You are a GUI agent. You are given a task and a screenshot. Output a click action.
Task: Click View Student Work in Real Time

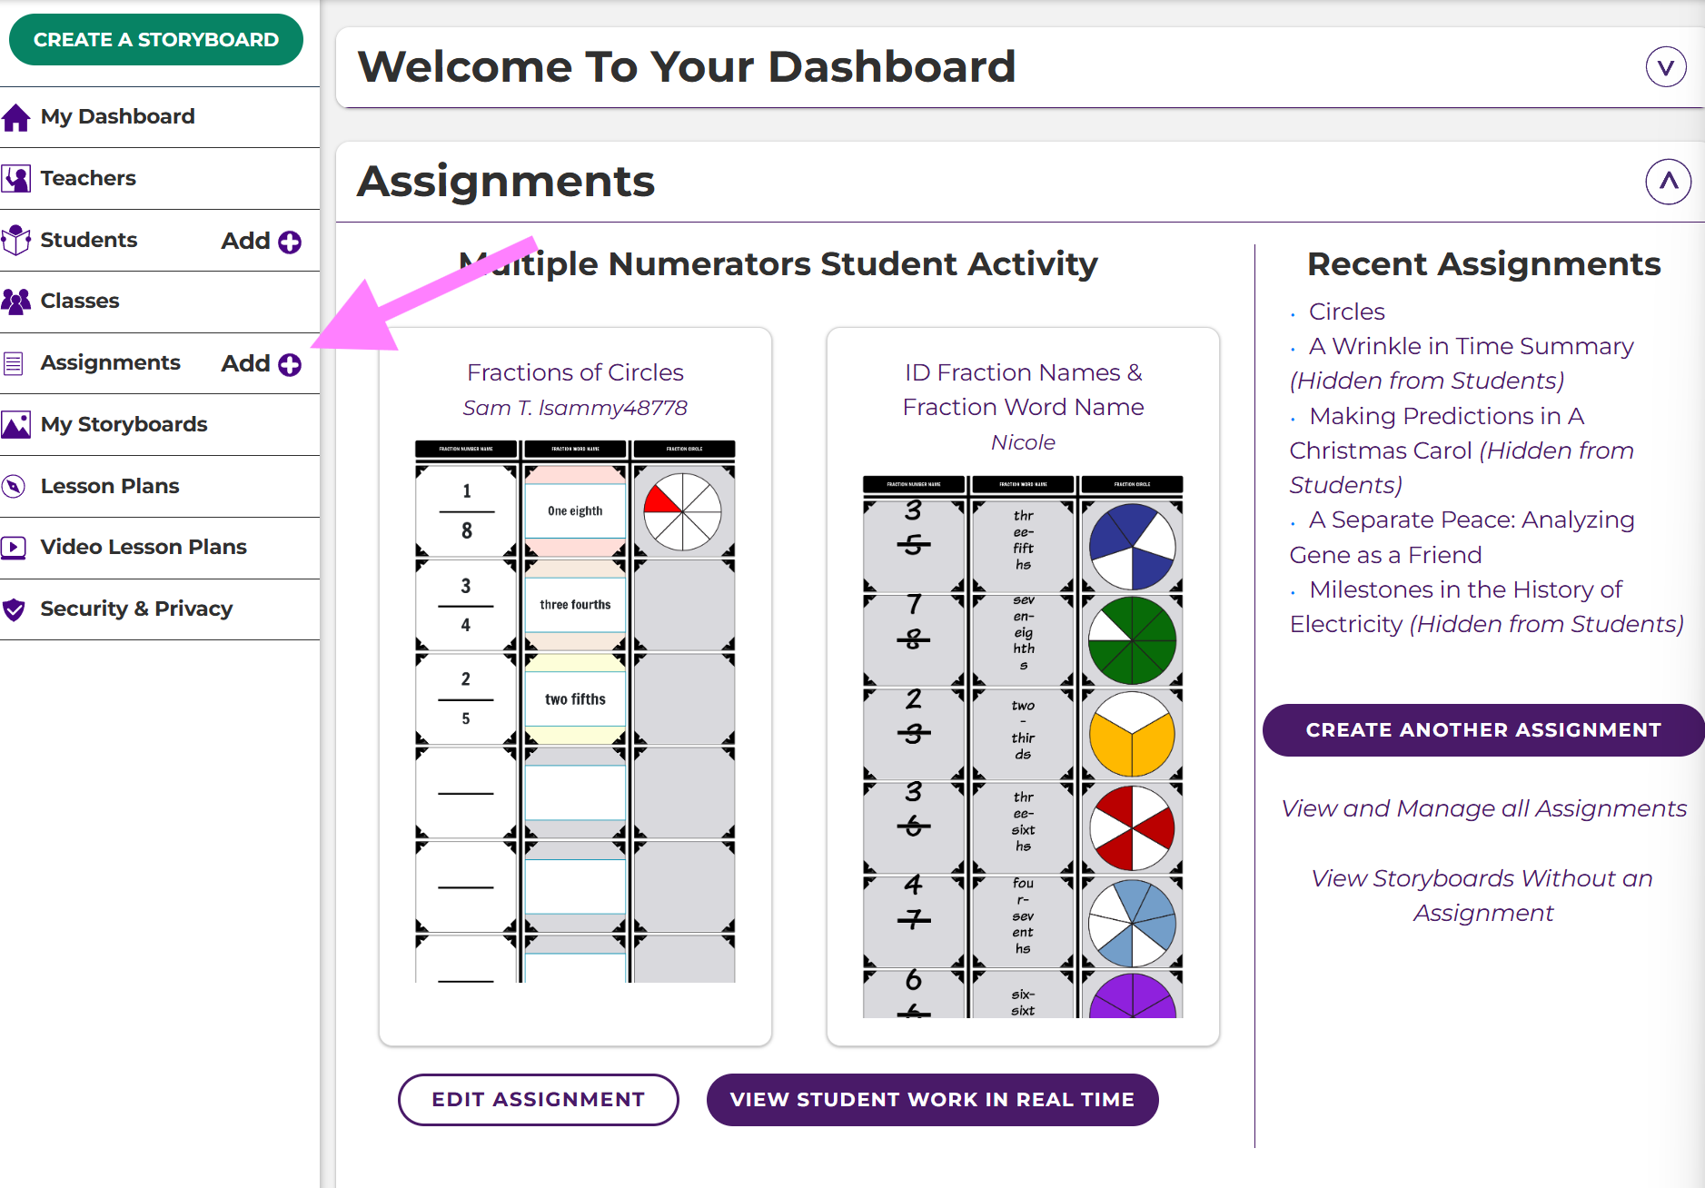pos(932,1100)
